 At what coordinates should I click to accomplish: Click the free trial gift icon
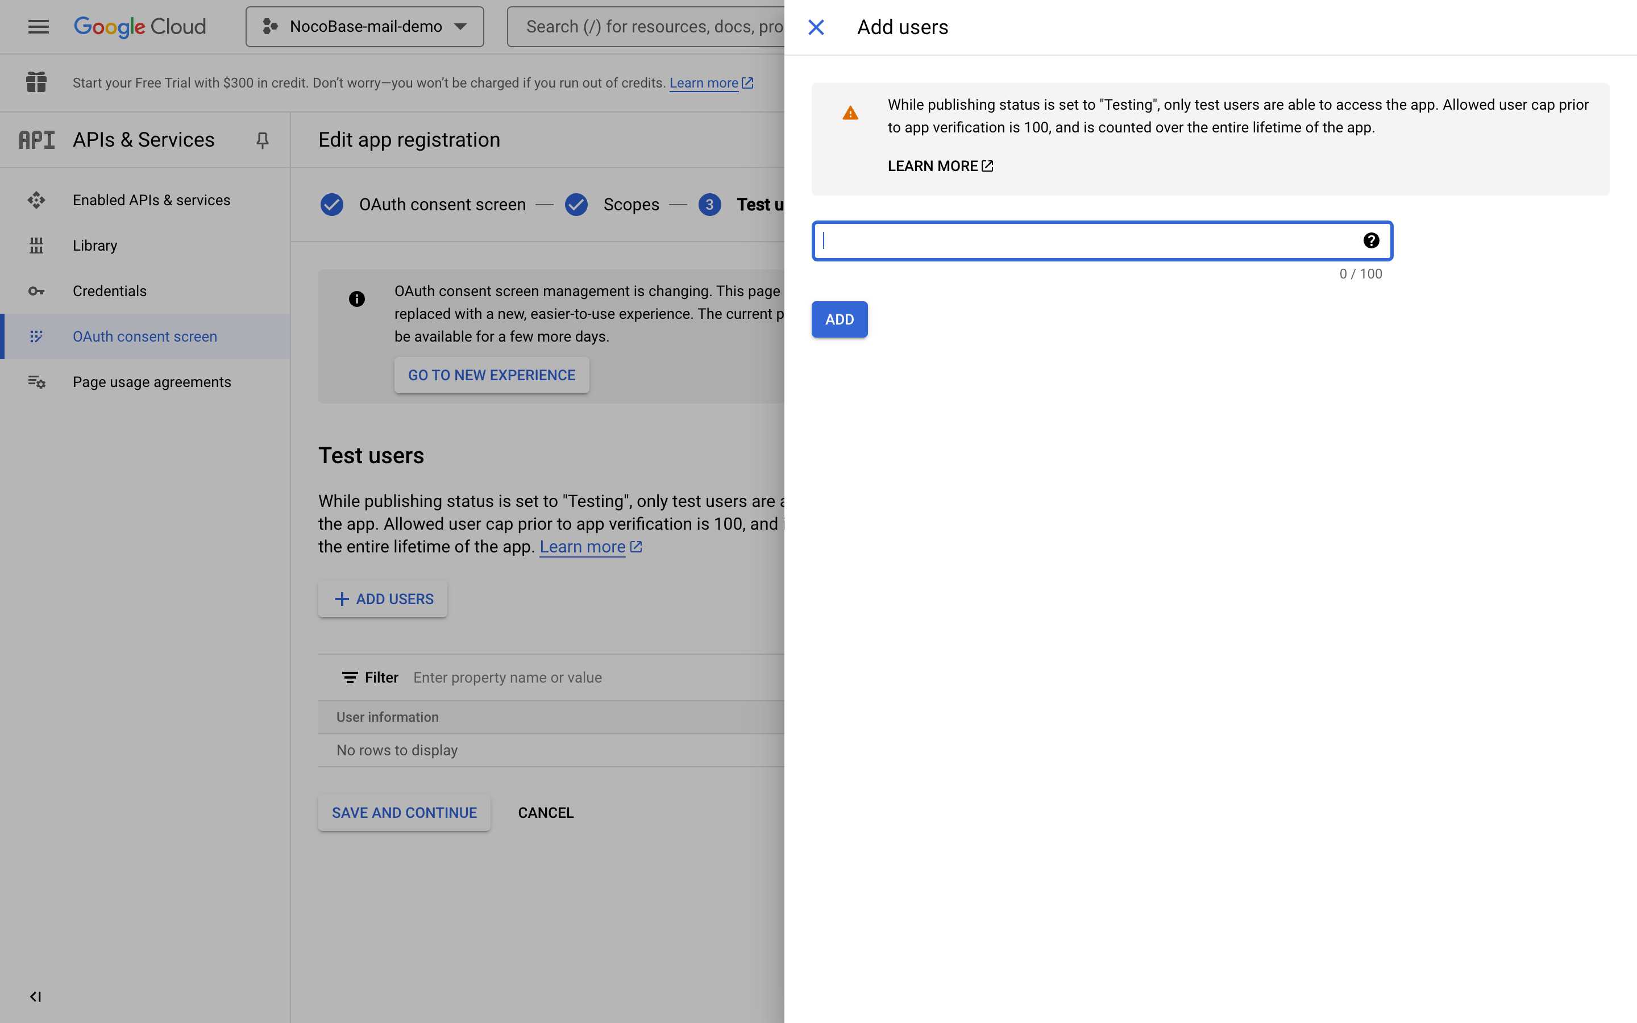click(36, 82)
